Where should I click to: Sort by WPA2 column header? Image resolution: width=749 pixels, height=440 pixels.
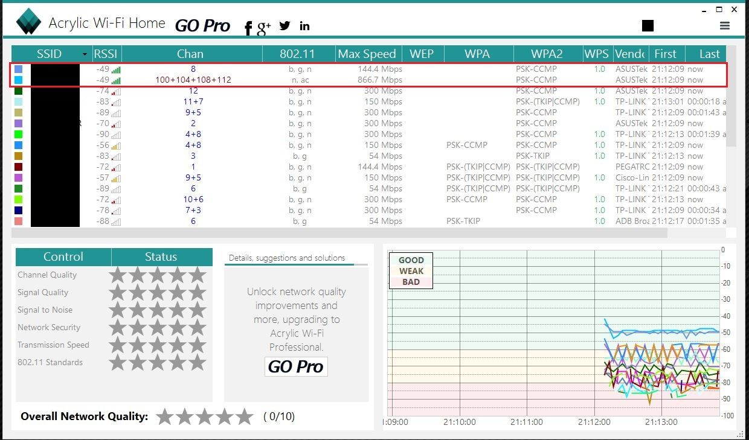pos(548,54)
